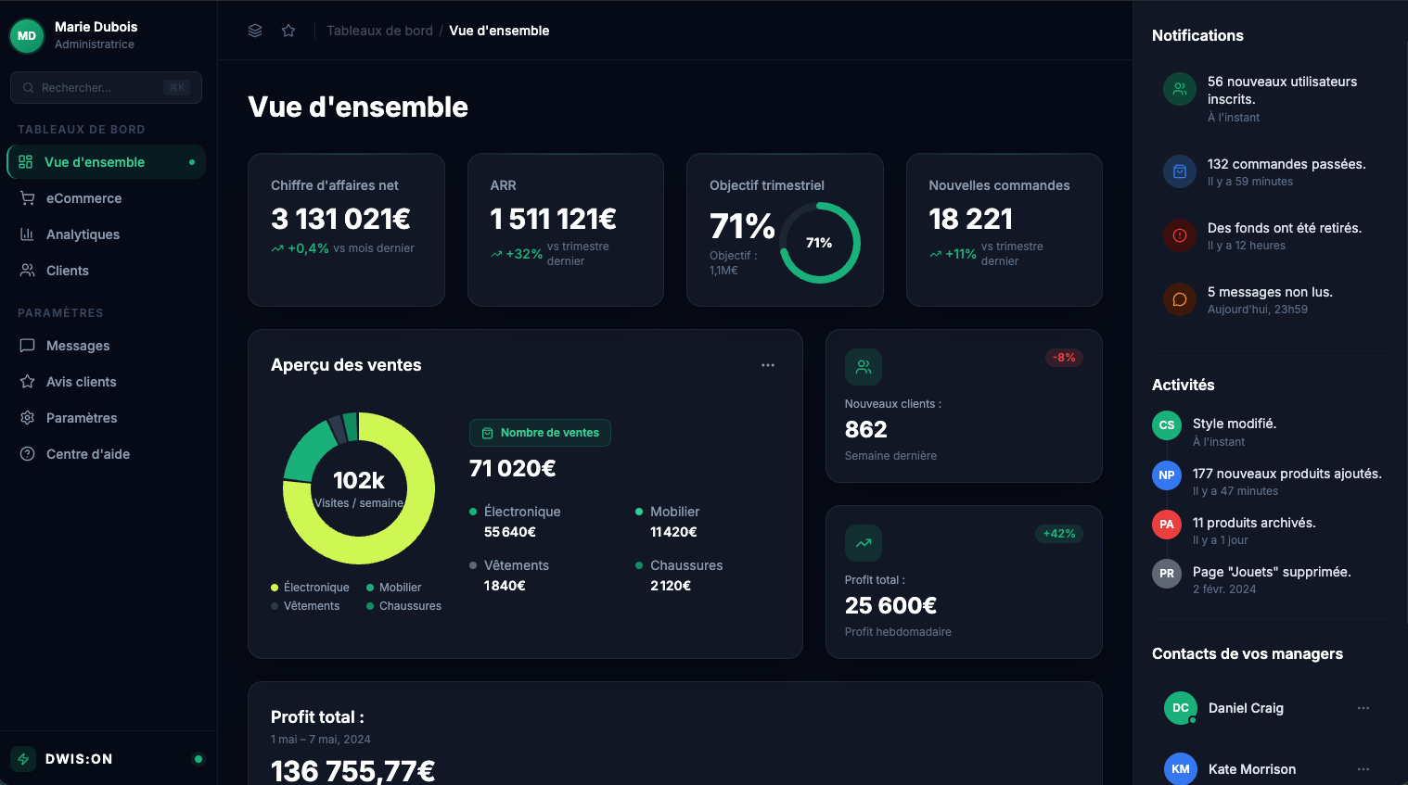The width and height of the screenshot is (1408, 785).
Task: Click the layers icon in the breadcrumb bar
Action: coord(254,30)
